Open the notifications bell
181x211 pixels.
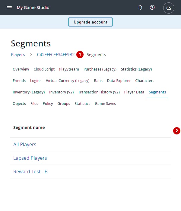140,8
